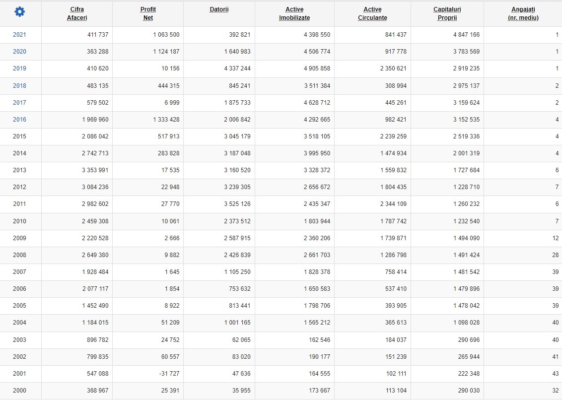
Task: Click the Capitaluri Proprii column header
Action: 447,13
